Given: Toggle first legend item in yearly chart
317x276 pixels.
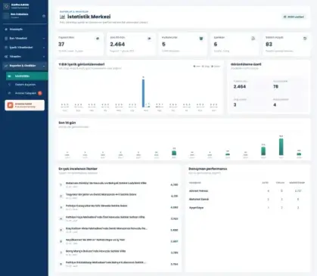Looking at the screenshot, I should click(x=197, y=67).
